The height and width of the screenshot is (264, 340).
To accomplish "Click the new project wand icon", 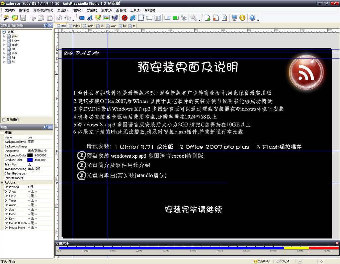I will (7, 18).
